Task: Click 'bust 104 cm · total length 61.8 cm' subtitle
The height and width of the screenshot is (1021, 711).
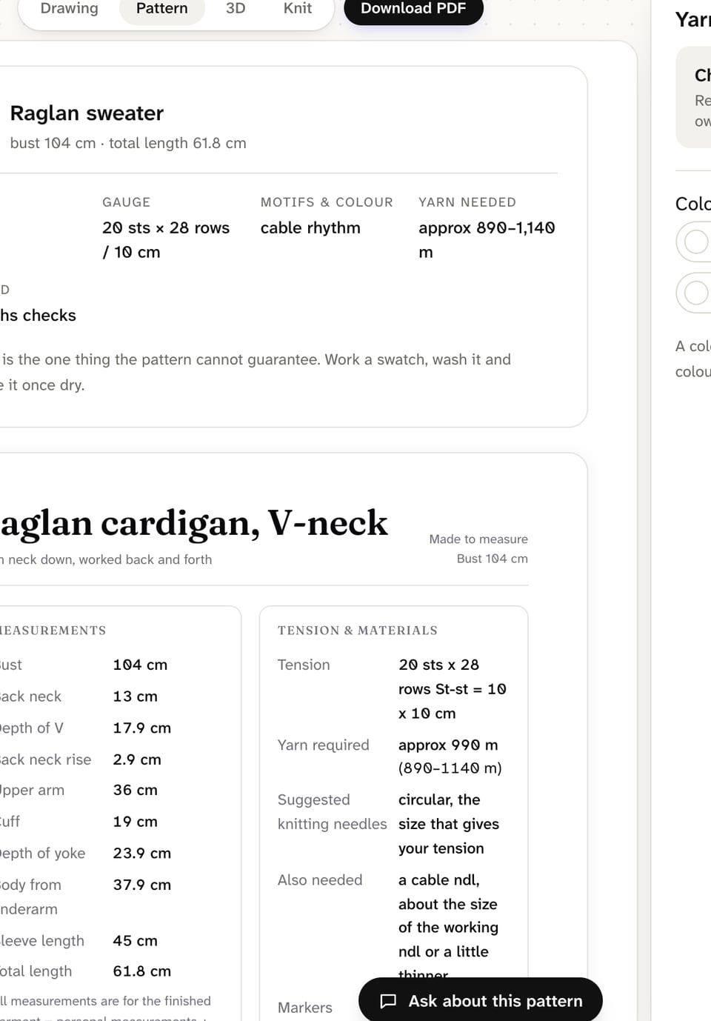Action: coord(128,143)
